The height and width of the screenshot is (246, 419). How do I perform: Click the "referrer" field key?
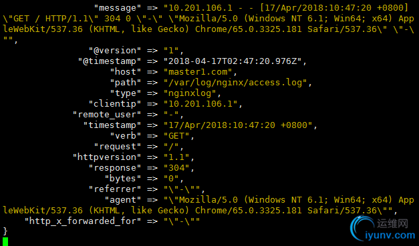115,189
